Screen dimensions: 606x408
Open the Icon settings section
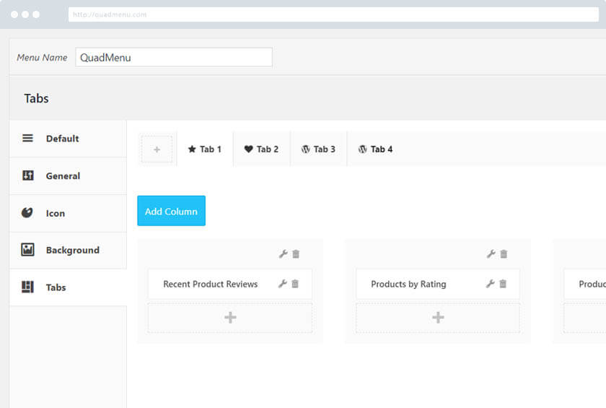[x=55, y=214]
